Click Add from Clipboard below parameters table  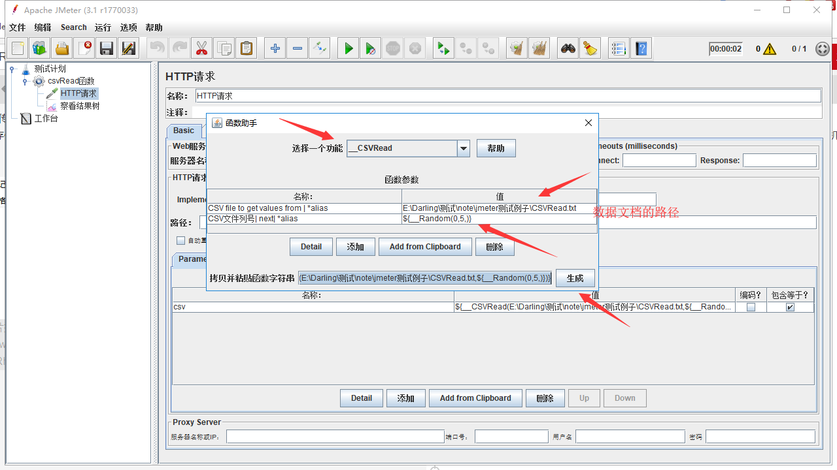click(x=475, y=398)
